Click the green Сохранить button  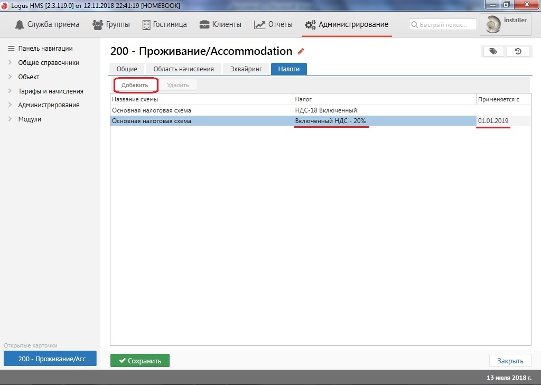tap(139, 361)
